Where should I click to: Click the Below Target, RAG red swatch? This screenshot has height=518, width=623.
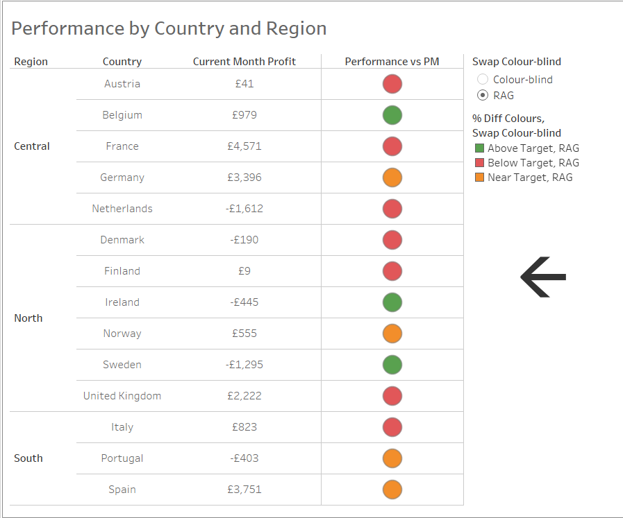(x=479, y=163)
